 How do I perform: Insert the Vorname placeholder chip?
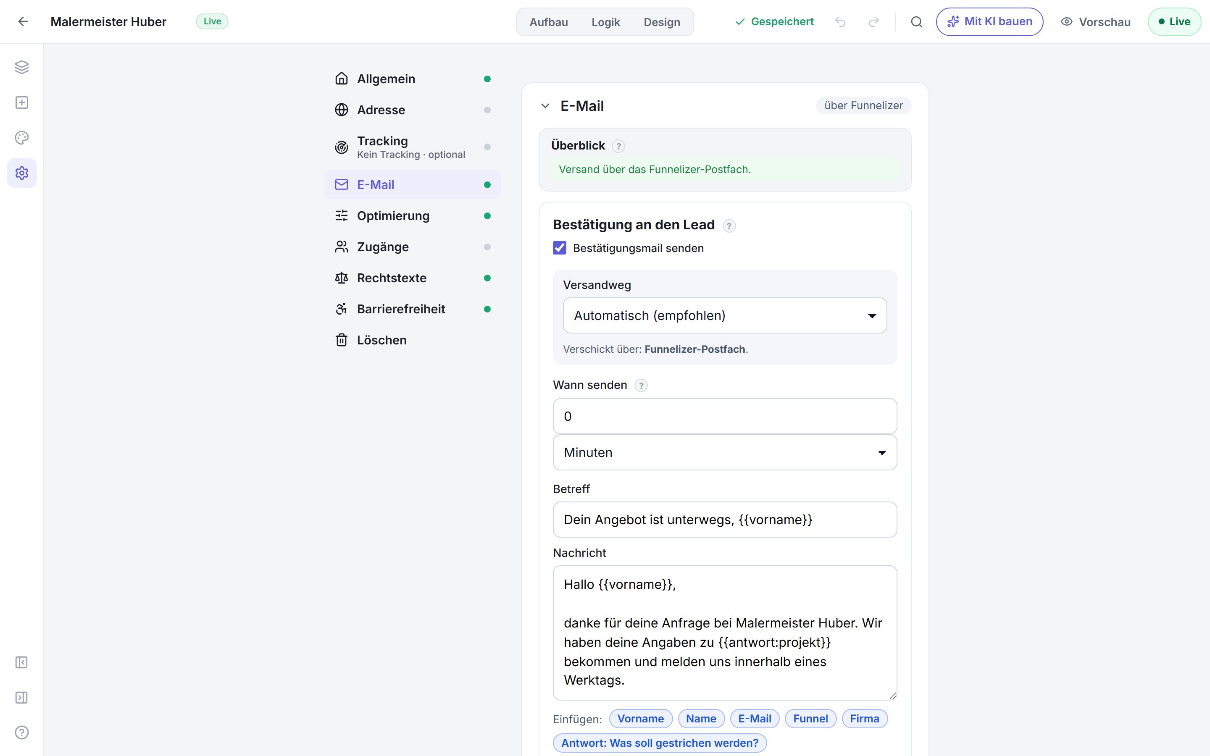[640, 719]
